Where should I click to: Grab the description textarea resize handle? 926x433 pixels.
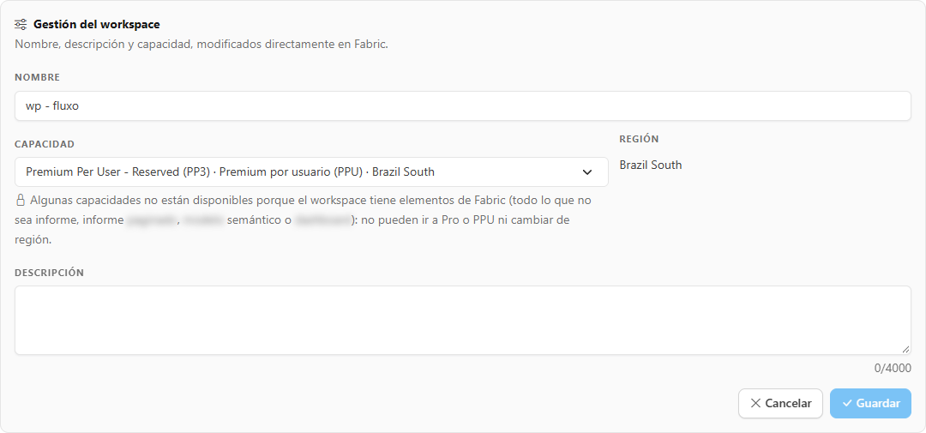905,349
